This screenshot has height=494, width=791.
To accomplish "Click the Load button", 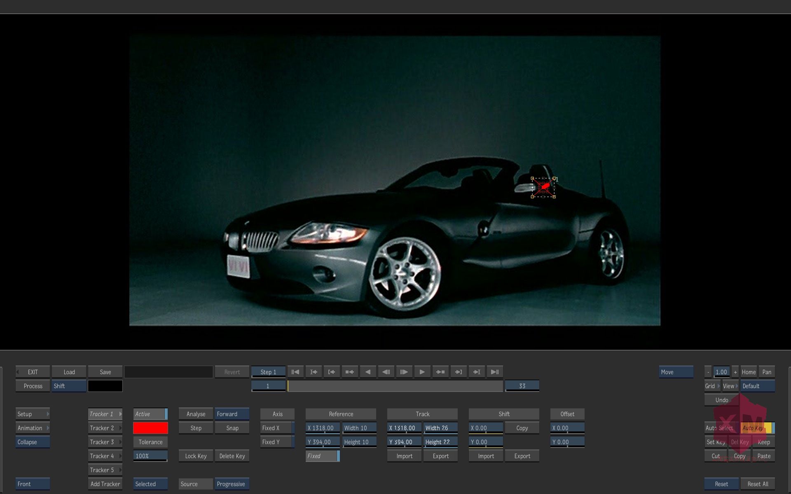I will [69, 372].
